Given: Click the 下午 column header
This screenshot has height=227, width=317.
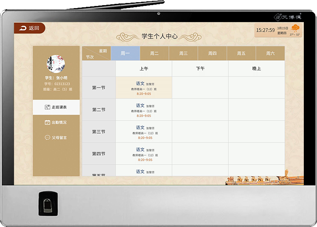Looking at the screenshot, I should click(x=200, y=68).
